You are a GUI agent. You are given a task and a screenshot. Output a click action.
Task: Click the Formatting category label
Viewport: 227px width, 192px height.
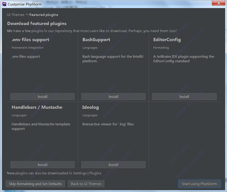[x=161, y=48]
